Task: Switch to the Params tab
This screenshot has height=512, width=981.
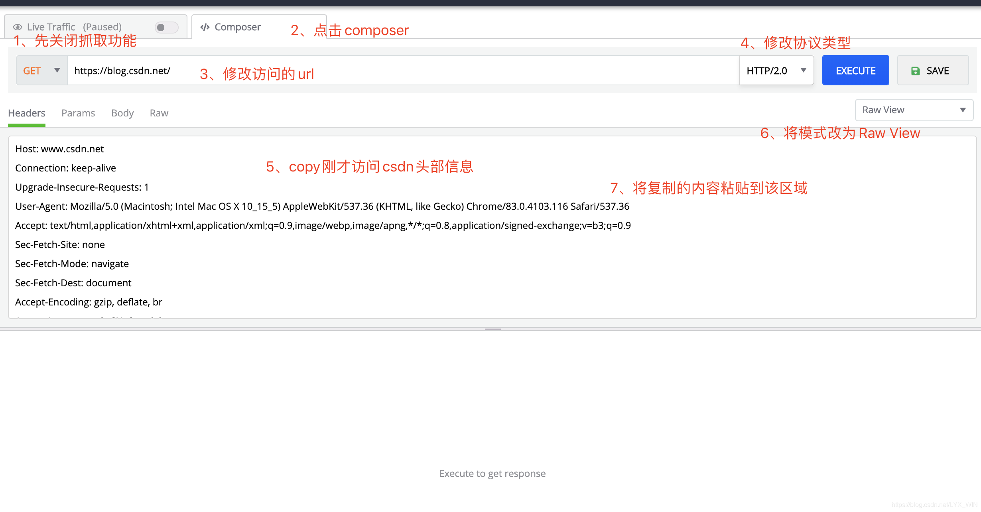Action: (x=78, y=113)
